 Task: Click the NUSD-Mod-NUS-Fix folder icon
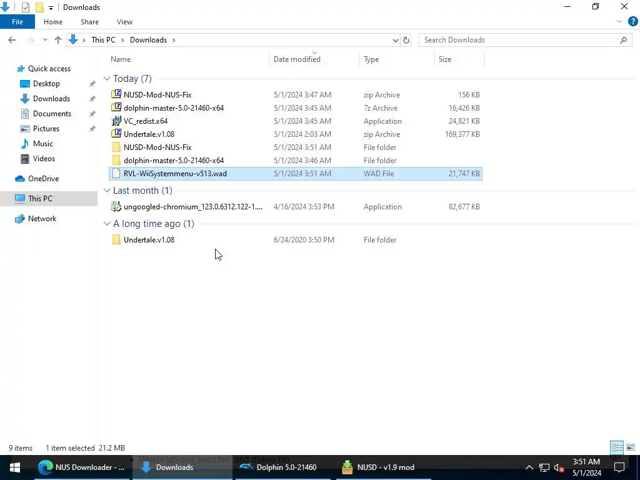pyautogui.click(x=116, y=147)
